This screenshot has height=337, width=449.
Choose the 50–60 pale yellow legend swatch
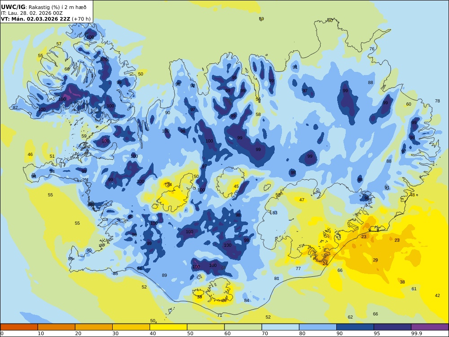tap(206, 327)
